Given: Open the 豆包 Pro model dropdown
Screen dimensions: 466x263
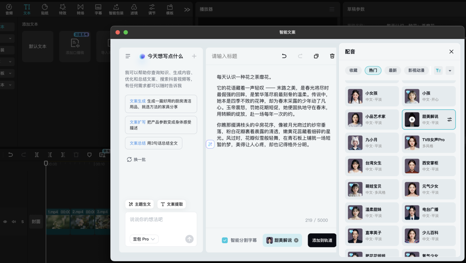Looking at the screenshot, I should [144, 239].
